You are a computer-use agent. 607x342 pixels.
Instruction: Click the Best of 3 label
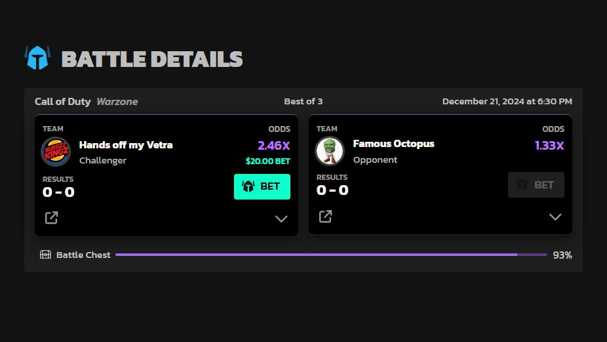pos(303,102)
